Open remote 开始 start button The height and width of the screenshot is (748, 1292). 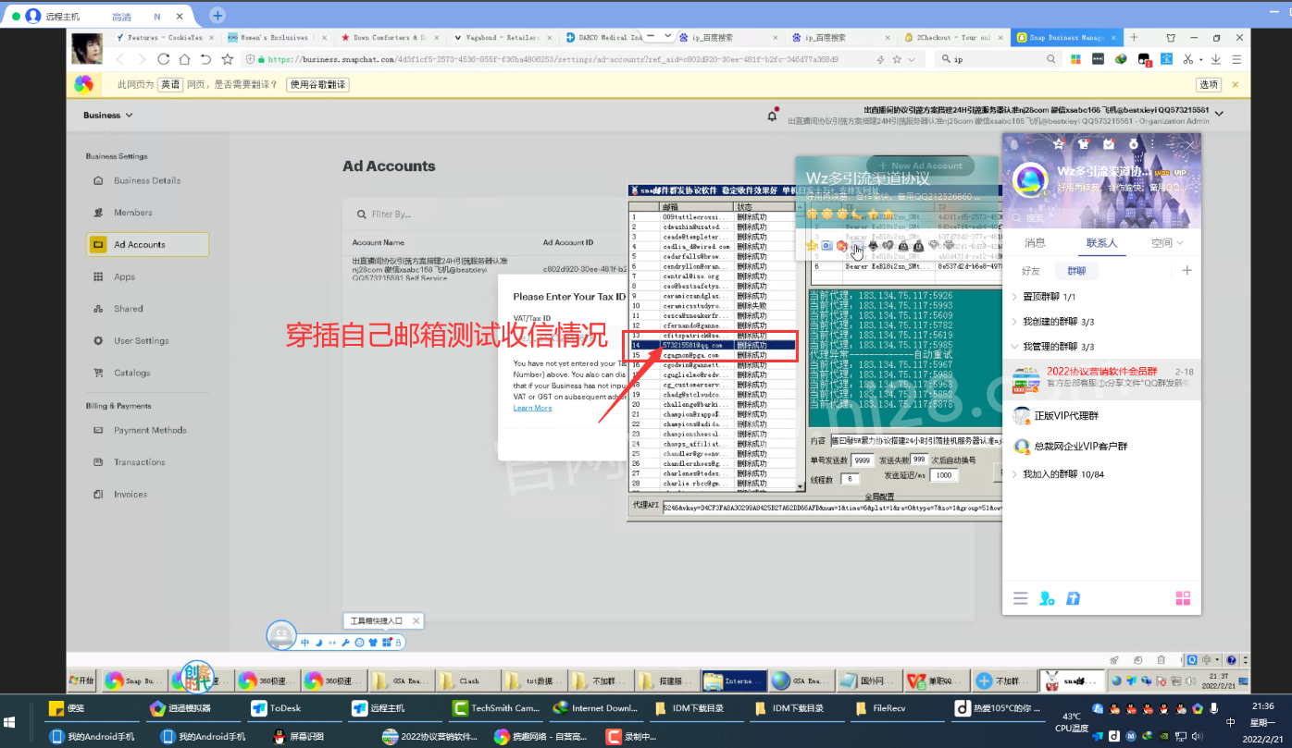point(81,681)
